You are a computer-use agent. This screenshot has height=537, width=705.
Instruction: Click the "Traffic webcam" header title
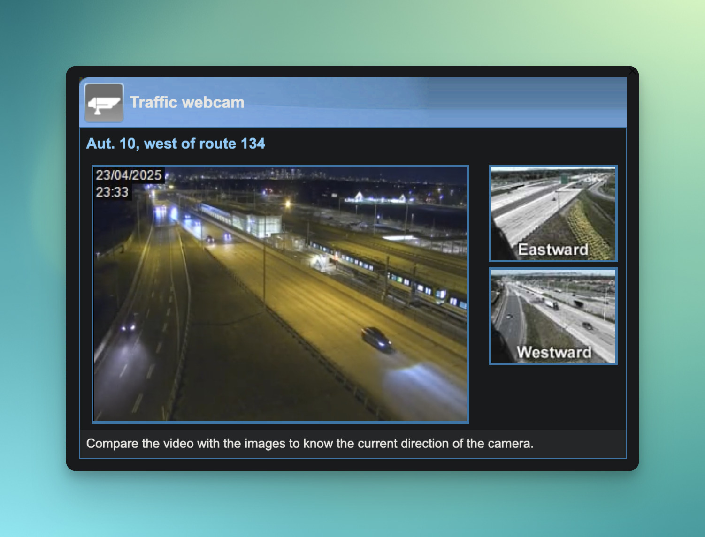[x=187, y=102]
